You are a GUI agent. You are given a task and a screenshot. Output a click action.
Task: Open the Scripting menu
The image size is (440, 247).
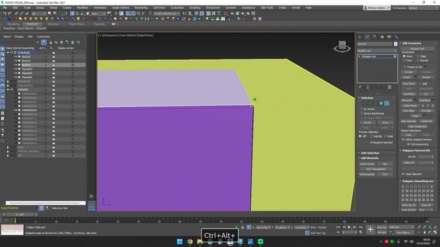pyautogui.click(x=195, y=8)
